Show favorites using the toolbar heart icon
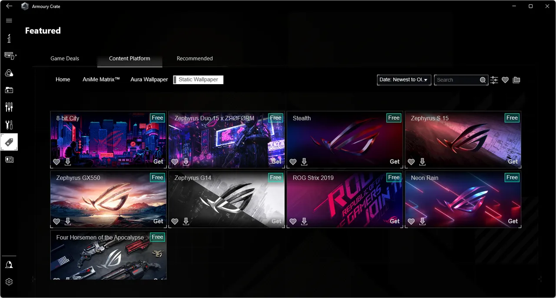This screenshot has height=298, width=556. [505, 80]
